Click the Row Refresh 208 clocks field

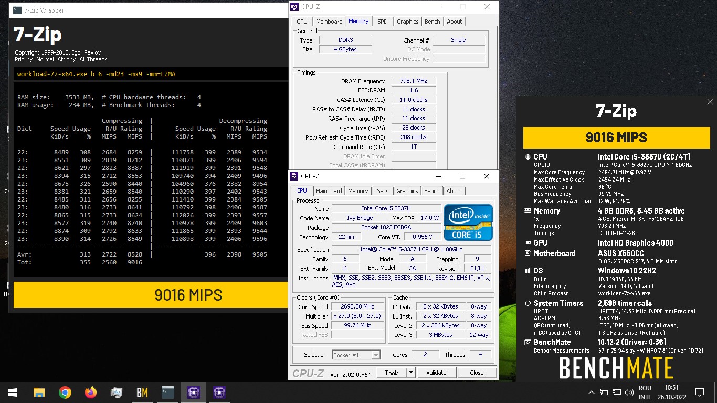point(414,137)
